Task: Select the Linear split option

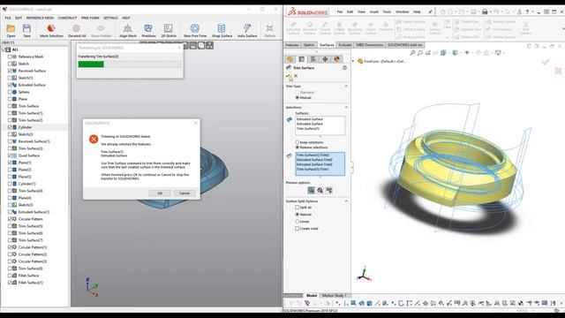Action: 298,222
